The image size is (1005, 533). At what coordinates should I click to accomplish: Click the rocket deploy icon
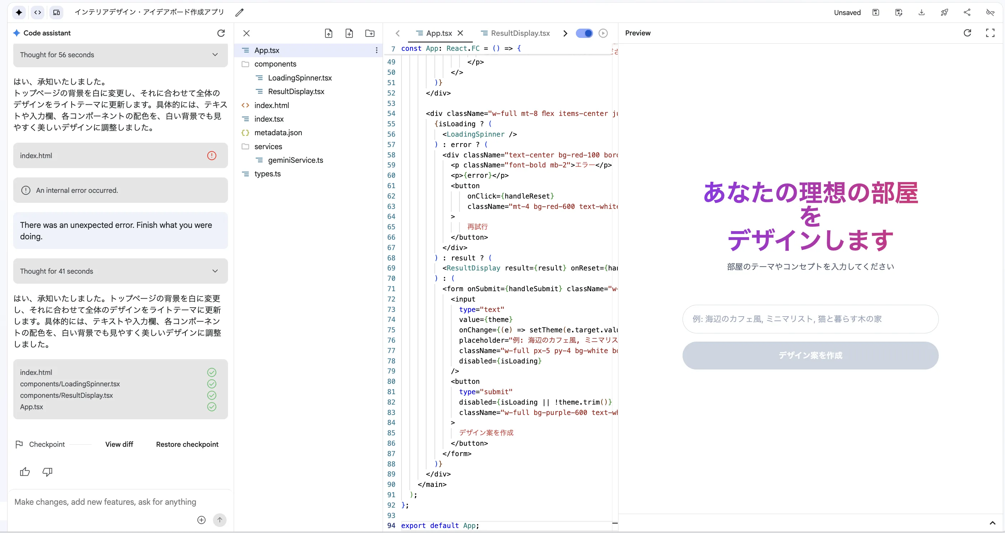coord(944,13)
